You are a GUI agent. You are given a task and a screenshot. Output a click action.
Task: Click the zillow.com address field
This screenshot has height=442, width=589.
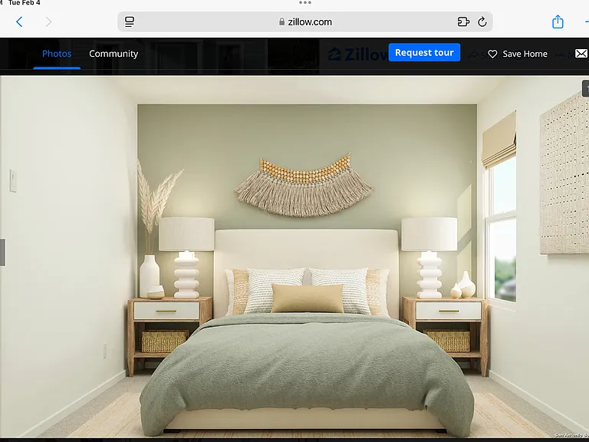coord(305,21)
